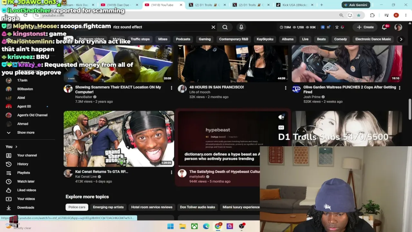Screen dimensions: 412x232
Task: Expand subscriptions with Show more
Action: 26,132
